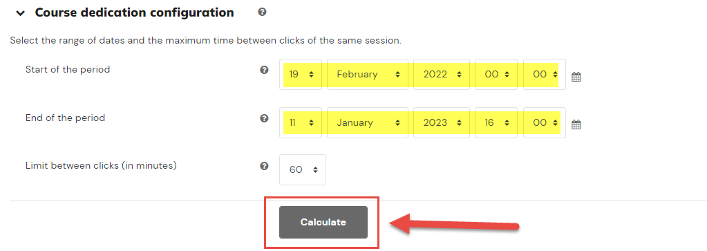Click the Calculate button
This screenshot has width=707, height=251.
(x=323, y=222)
